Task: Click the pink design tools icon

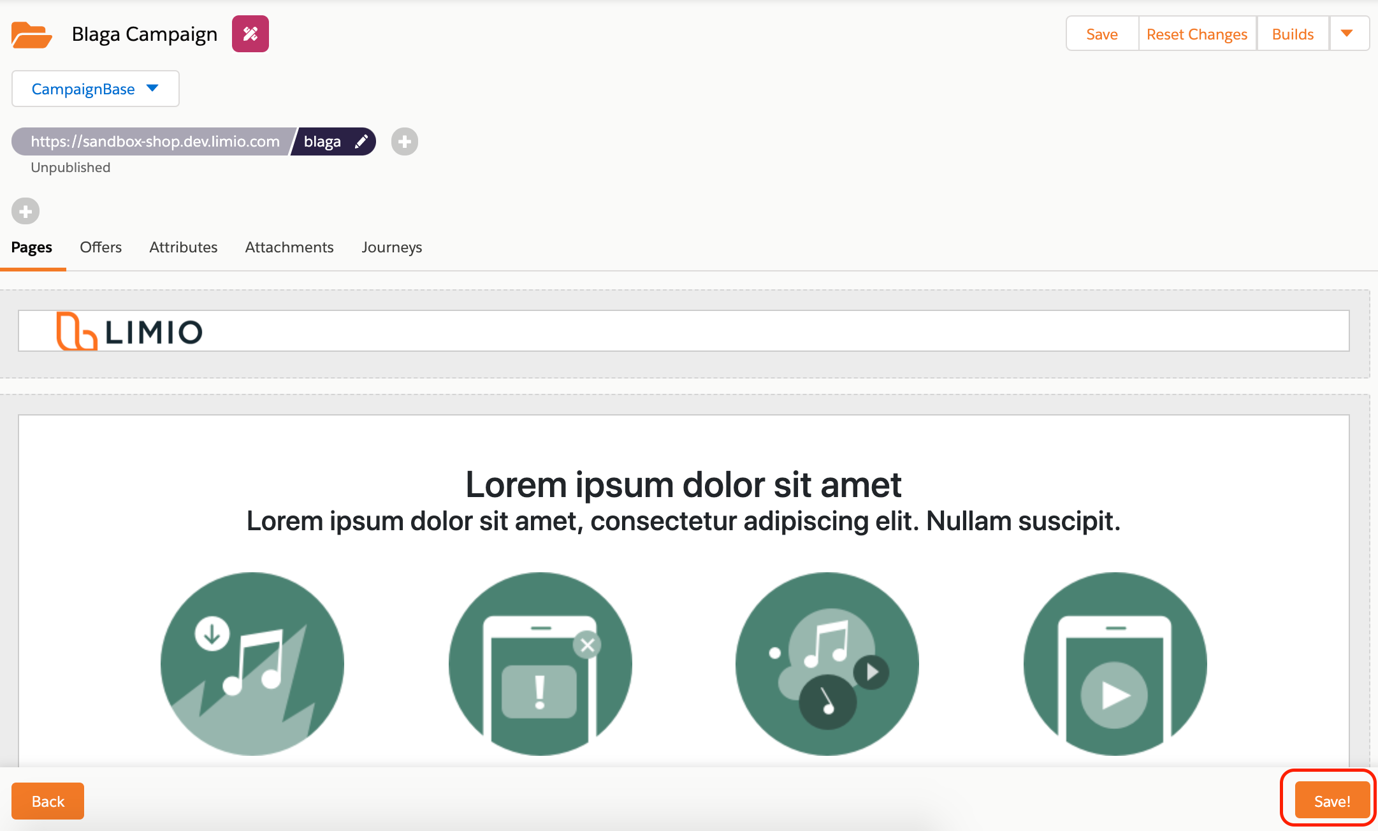Action: (x=250, y=34)
